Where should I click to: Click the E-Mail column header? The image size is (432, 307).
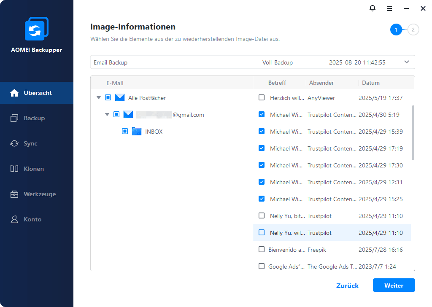(x=115, y=83)
